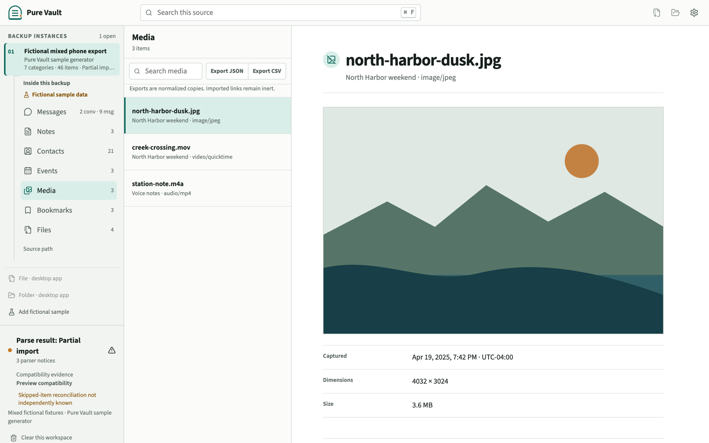Click the warning triangle in Parse result

coord(112,350)
